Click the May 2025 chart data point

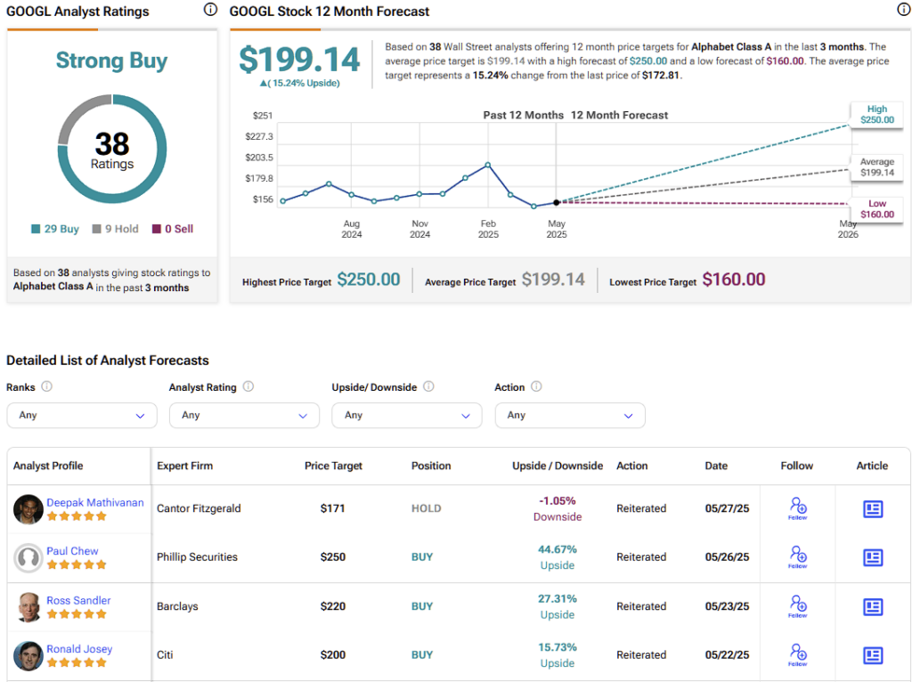tap(557, 202)
